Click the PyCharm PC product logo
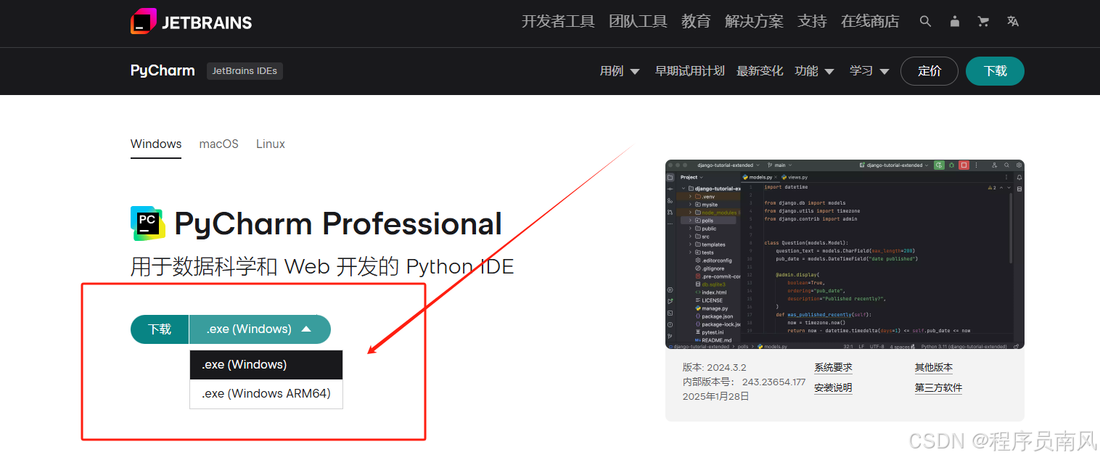The height and width of the screenshot is (460, 1100). (148, 223)
